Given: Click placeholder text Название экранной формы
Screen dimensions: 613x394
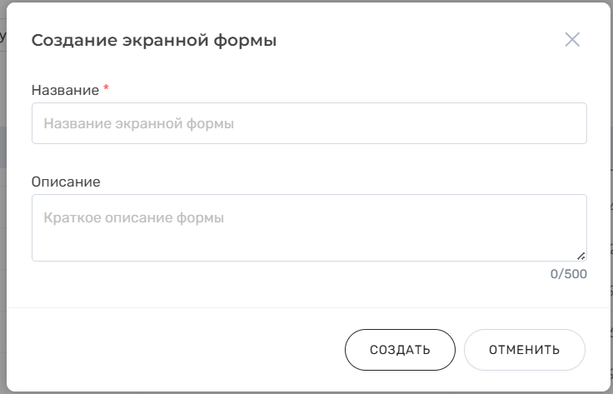Looking at the screenshot, I should (x=139, y=123).
